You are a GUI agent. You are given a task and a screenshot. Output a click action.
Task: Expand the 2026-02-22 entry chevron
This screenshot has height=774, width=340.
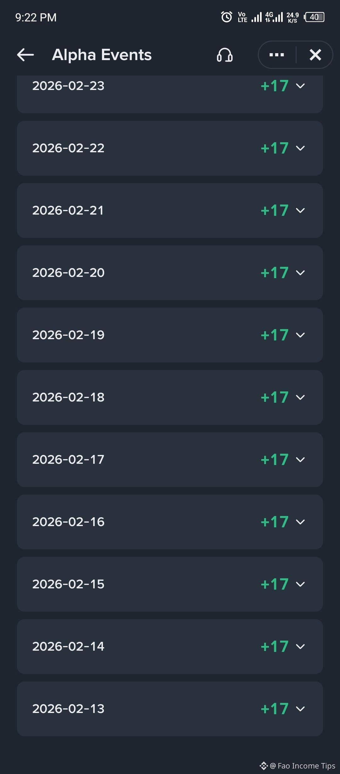pos(300,148)
